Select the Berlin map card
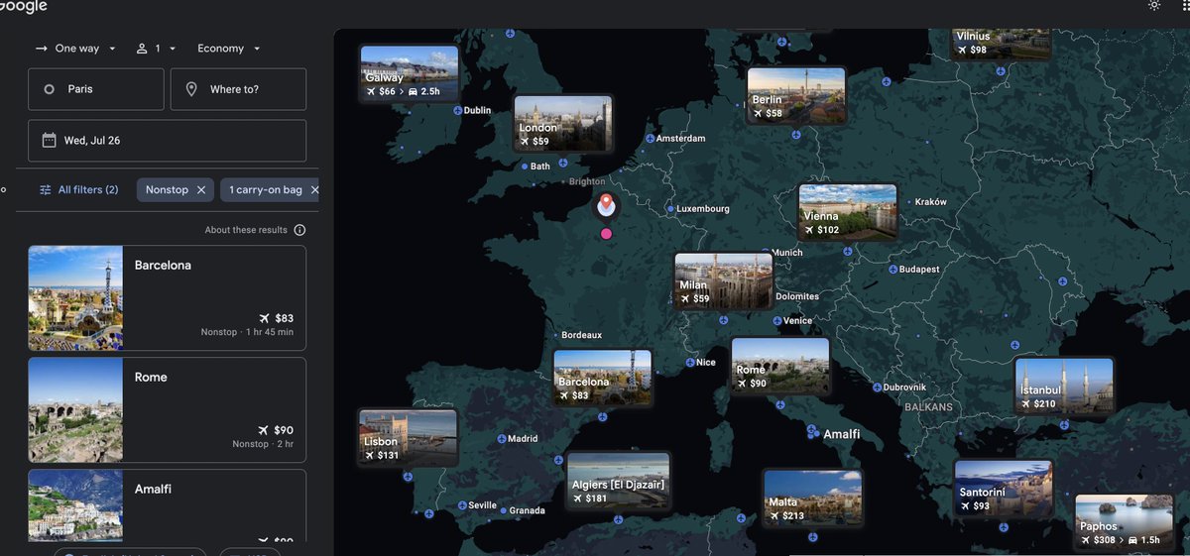This screenshot has width=1190, height=556. click(796, 95)
